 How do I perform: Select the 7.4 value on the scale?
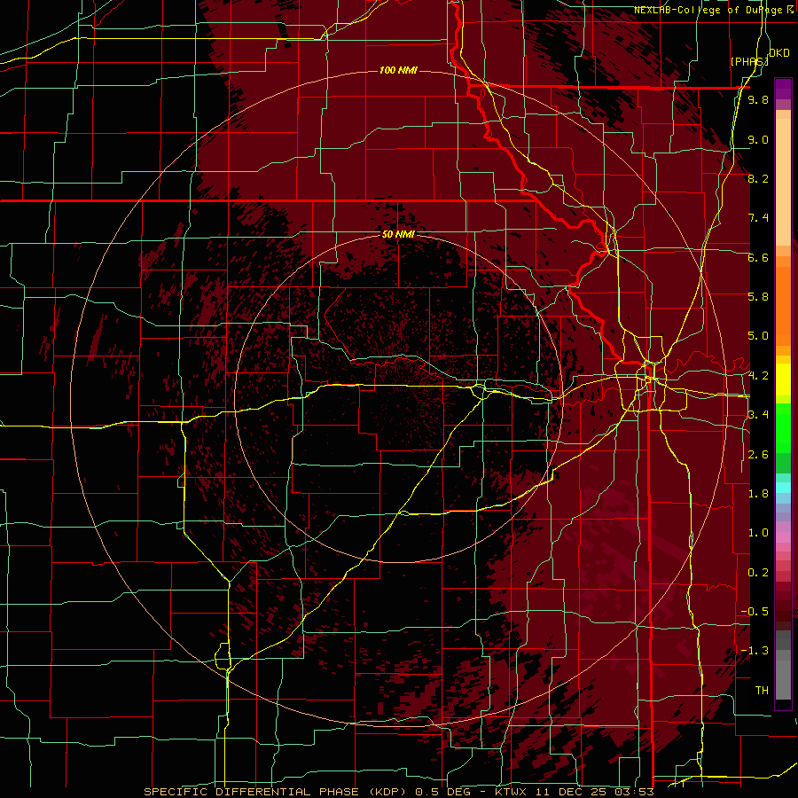click(x=758, y=218)
